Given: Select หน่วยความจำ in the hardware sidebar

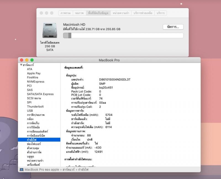Looking at the screenshot, I should 35,161.
